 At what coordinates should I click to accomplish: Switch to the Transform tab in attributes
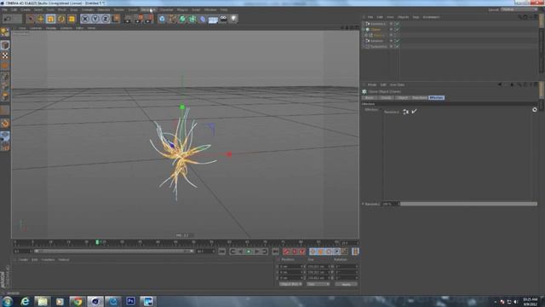420,98
